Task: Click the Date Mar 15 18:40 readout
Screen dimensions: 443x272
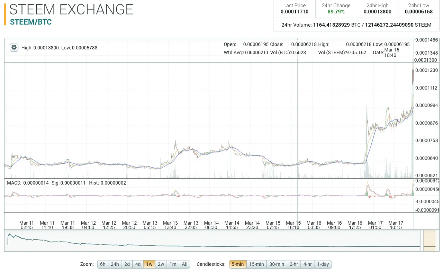Action: tap(386, 53)
